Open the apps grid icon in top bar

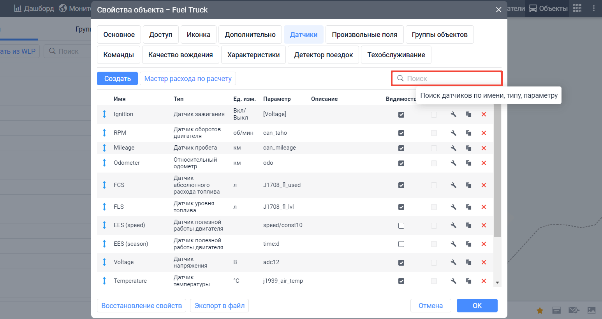577,8
